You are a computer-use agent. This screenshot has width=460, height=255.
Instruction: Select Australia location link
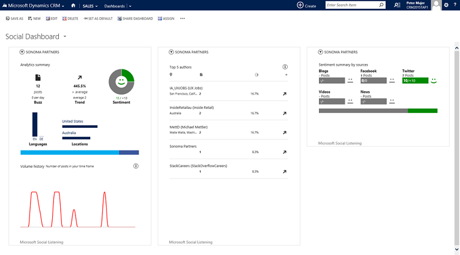pos(69,133)
